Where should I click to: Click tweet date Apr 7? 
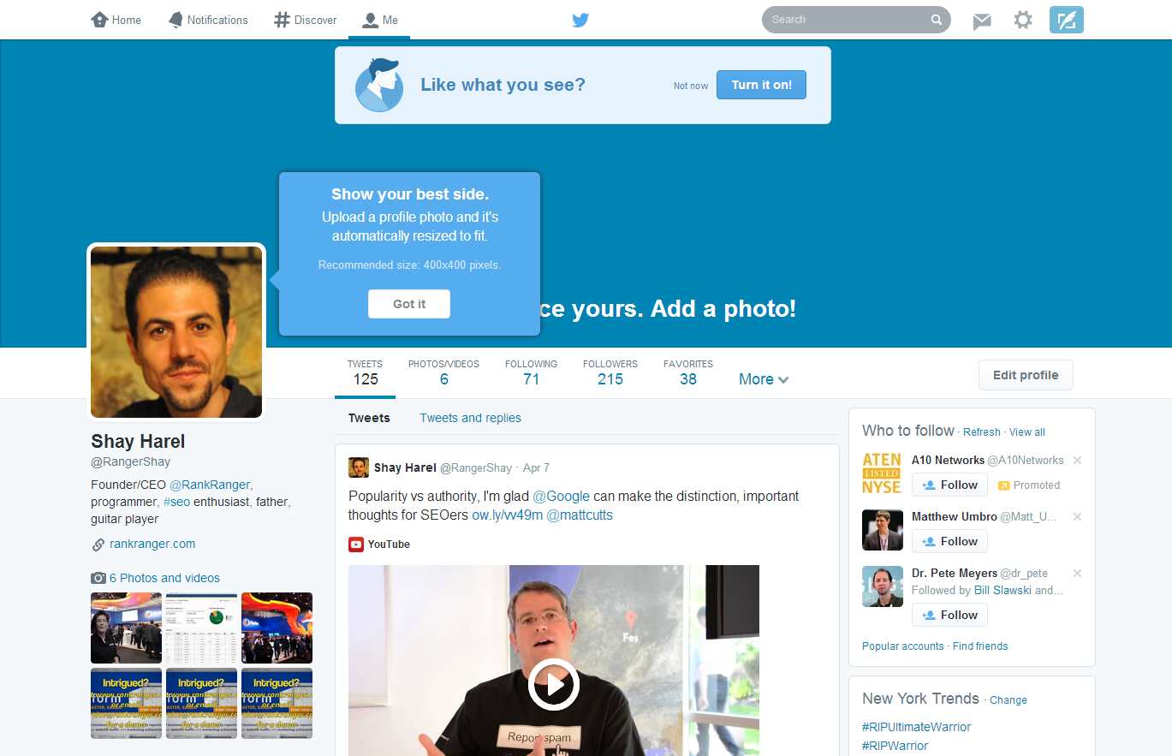(x=536, y=468)
